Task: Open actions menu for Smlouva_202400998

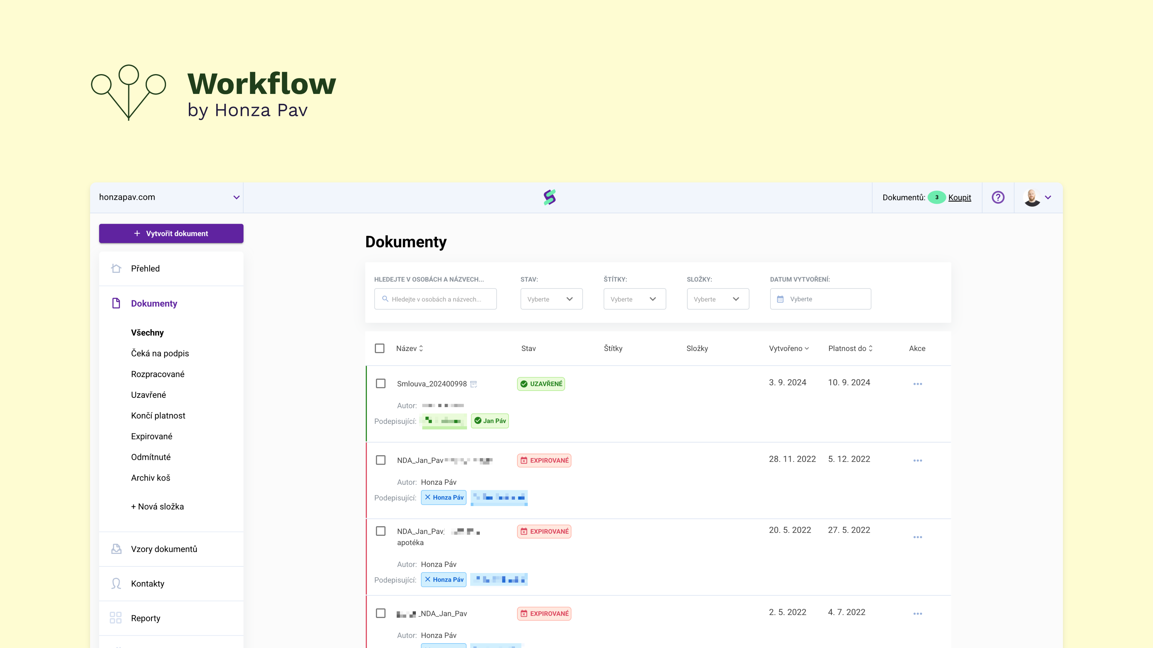Action: coord(918,384)
